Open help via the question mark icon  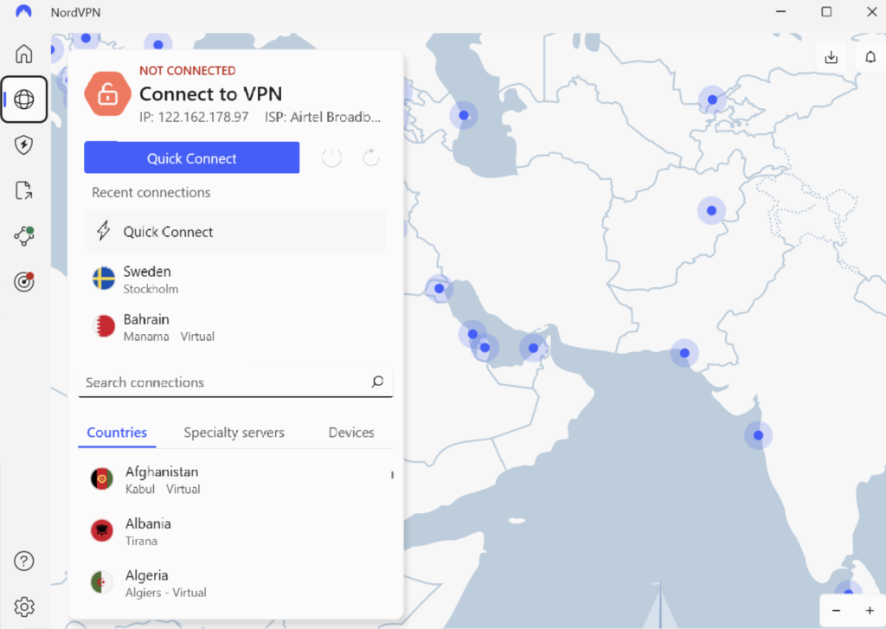coord(23,561)
